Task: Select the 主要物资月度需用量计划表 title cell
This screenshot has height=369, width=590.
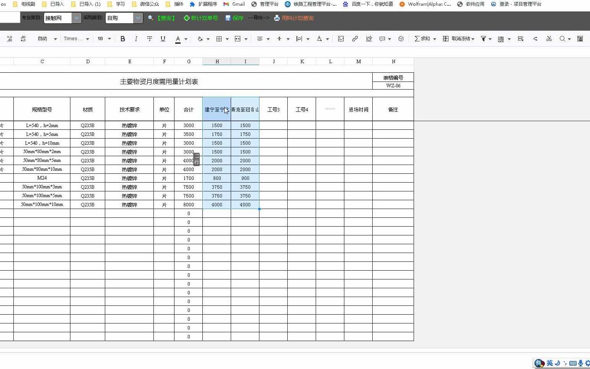Action: pos(159,82)
